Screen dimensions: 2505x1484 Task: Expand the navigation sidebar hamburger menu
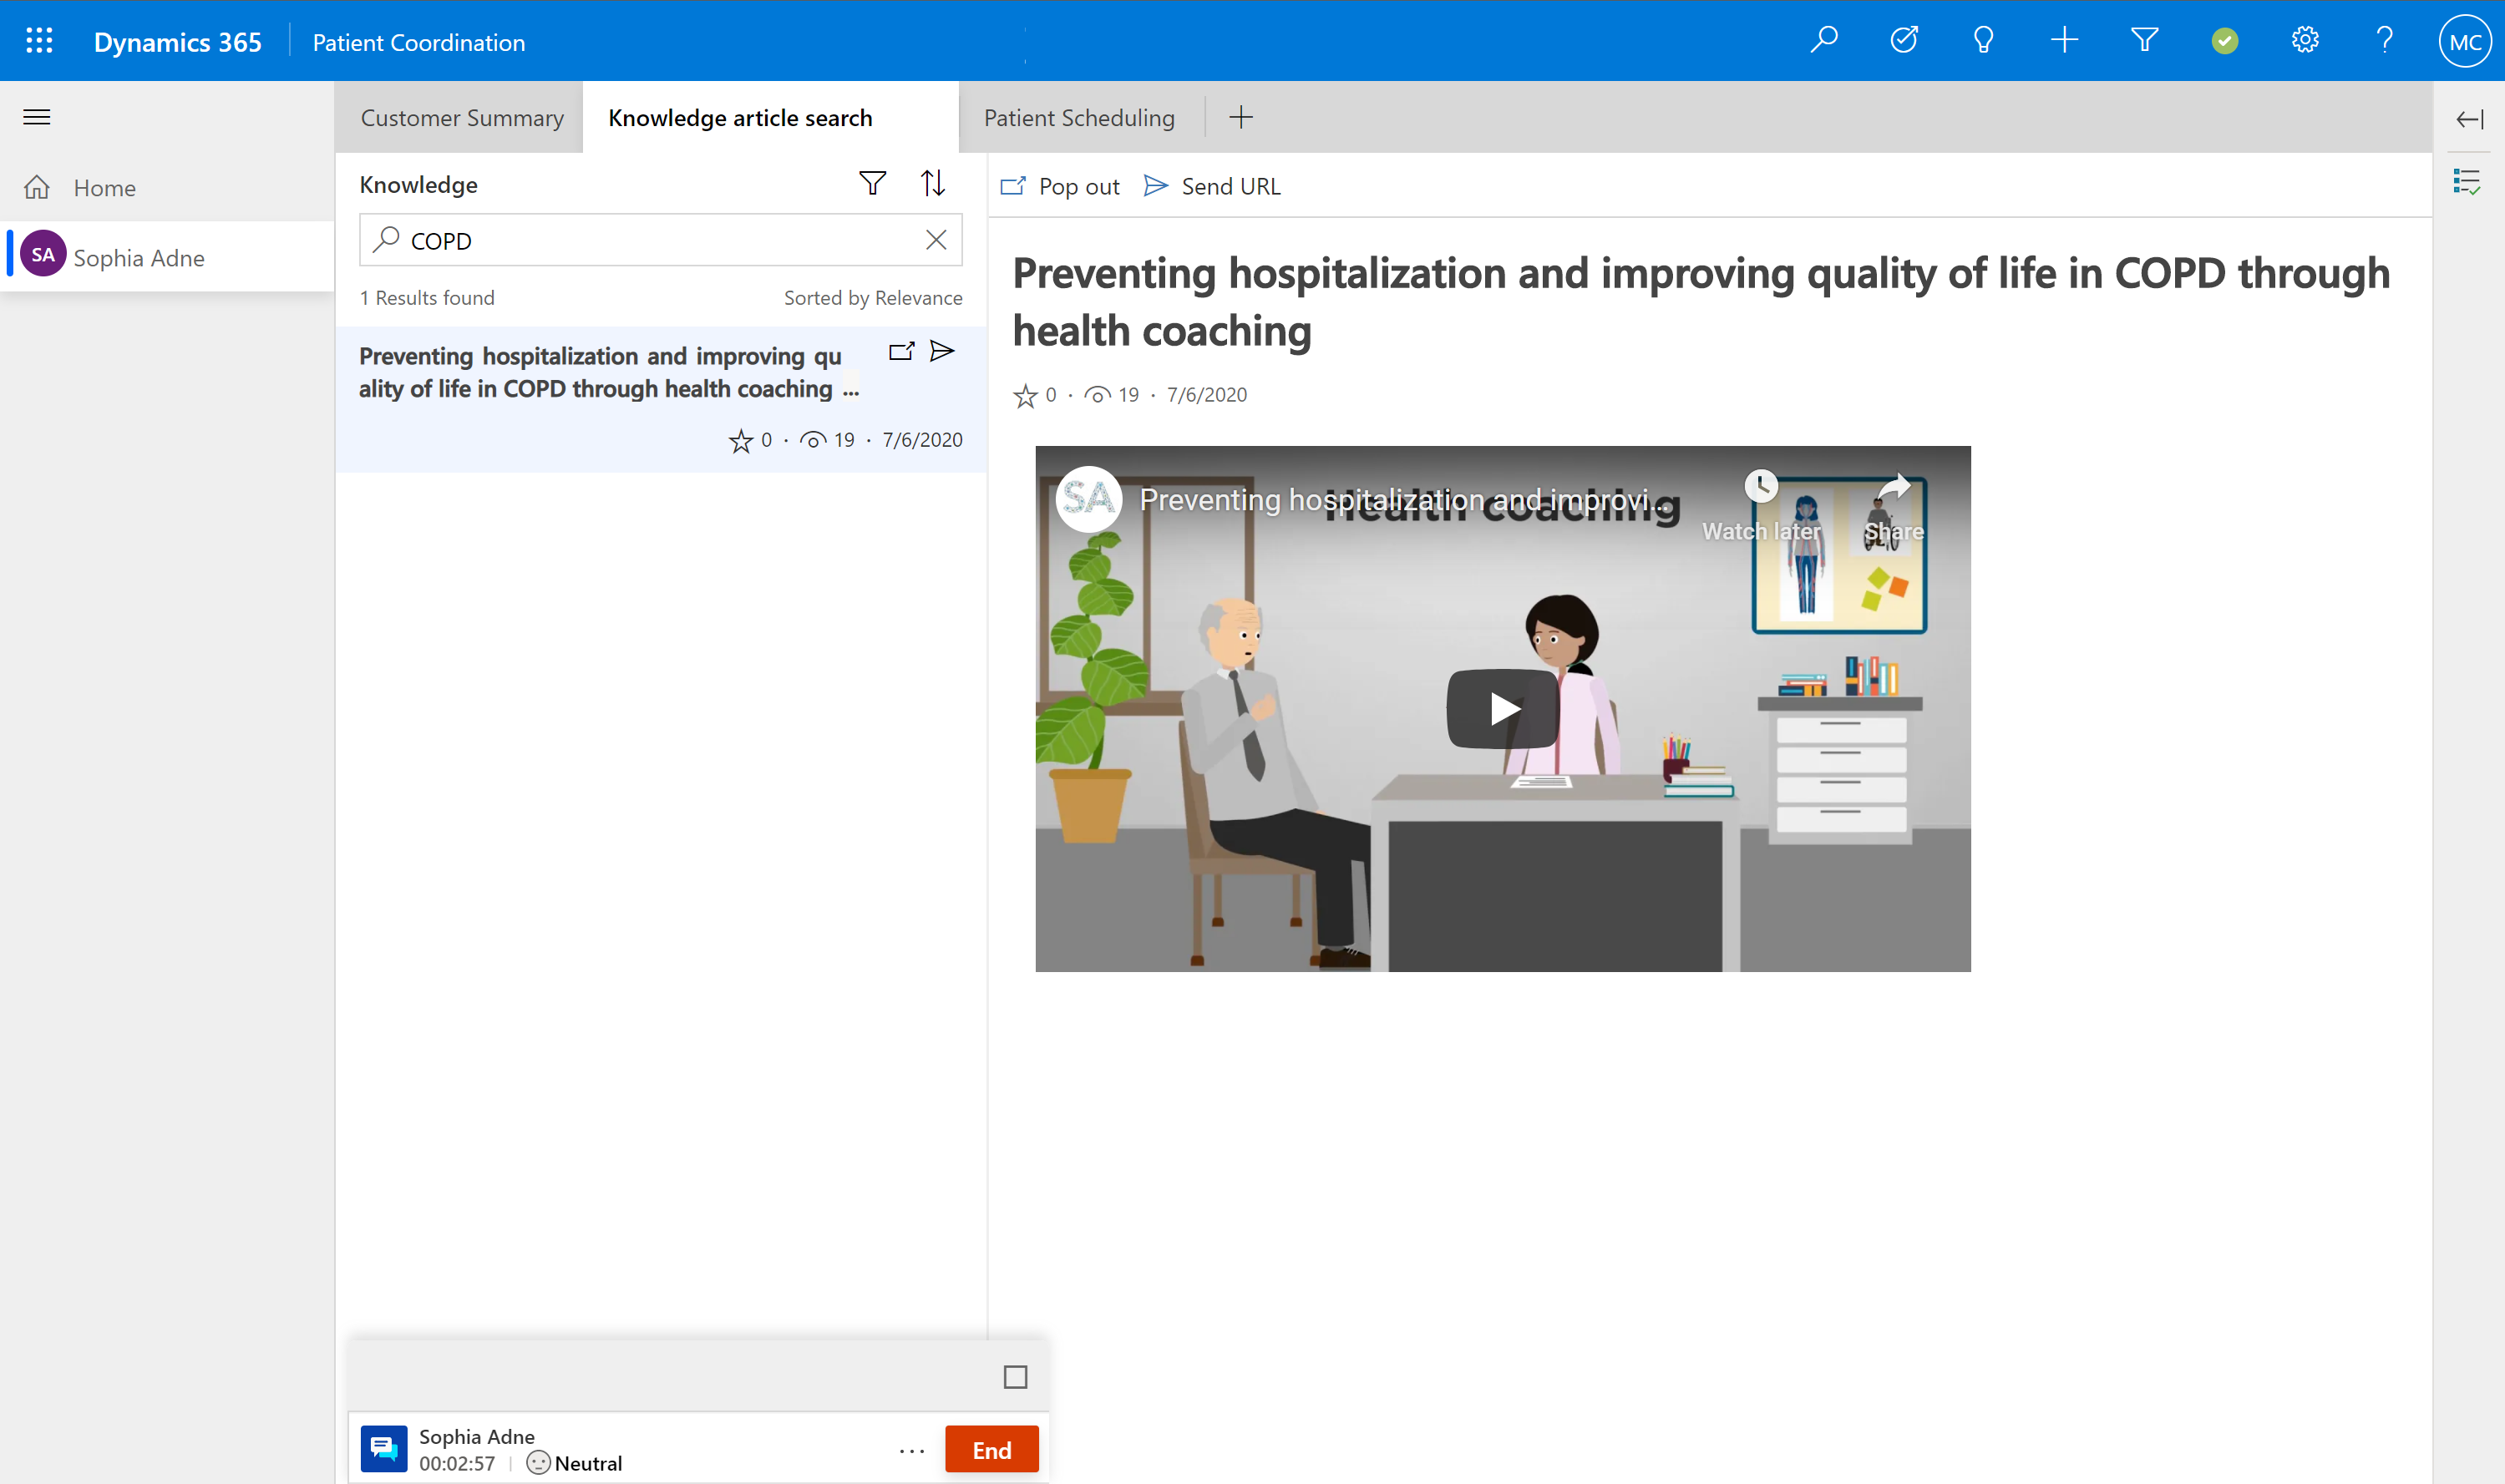point(37,117)
